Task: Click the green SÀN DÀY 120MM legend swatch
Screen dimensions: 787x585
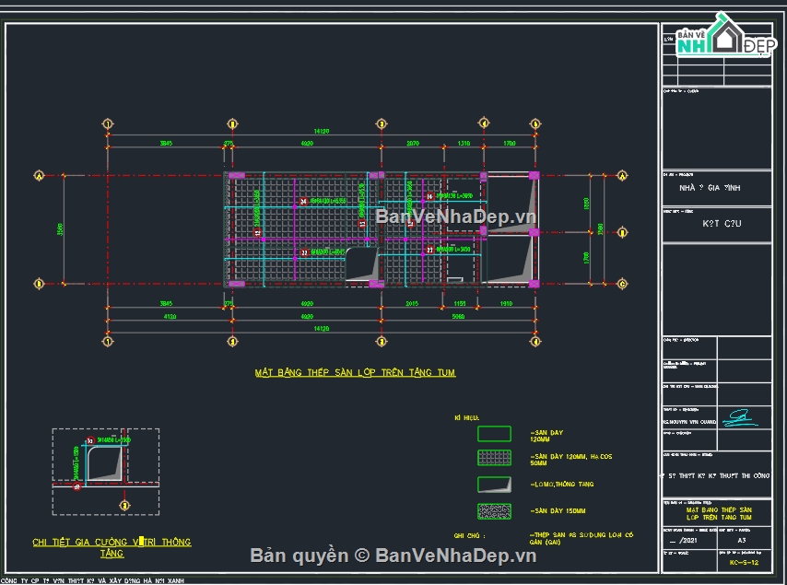Action: click(x=493, y=433)
